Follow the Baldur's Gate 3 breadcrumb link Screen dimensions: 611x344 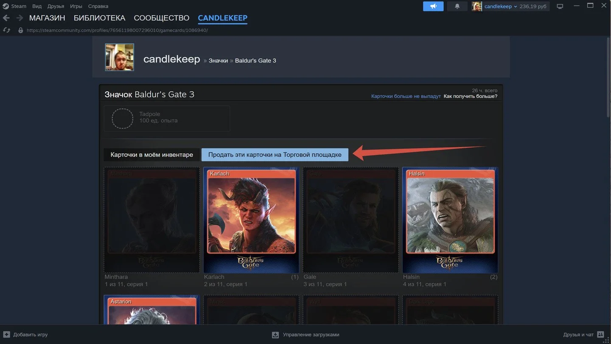[255, 61]
